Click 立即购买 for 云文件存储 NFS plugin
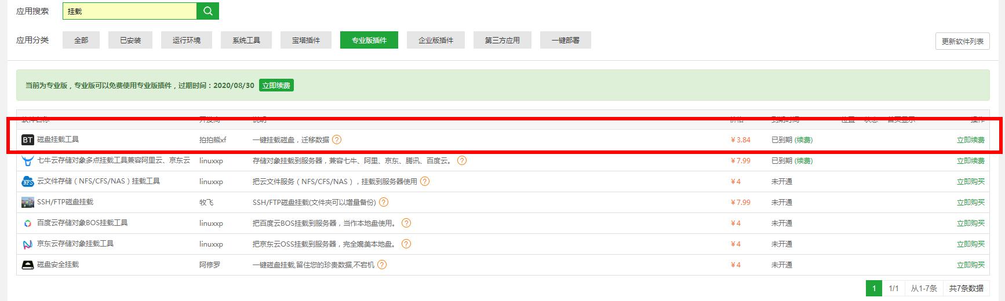 coord(971,181)
